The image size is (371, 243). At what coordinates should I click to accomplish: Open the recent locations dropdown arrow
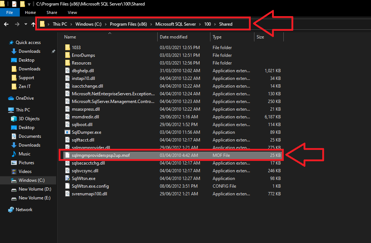[26, 24]
